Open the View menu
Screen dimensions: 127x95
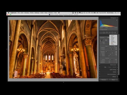pyautogui.click(x=46, y=13)
